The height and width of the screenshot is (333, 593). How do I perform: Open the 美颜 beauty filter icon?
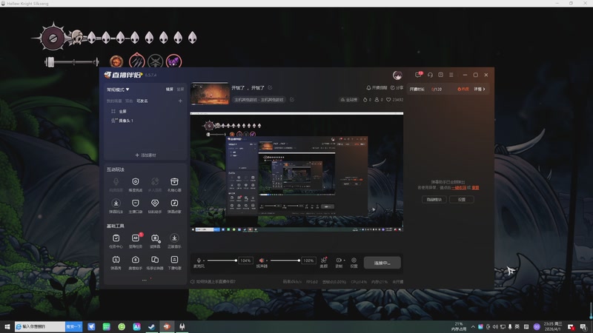pos(324,262)
